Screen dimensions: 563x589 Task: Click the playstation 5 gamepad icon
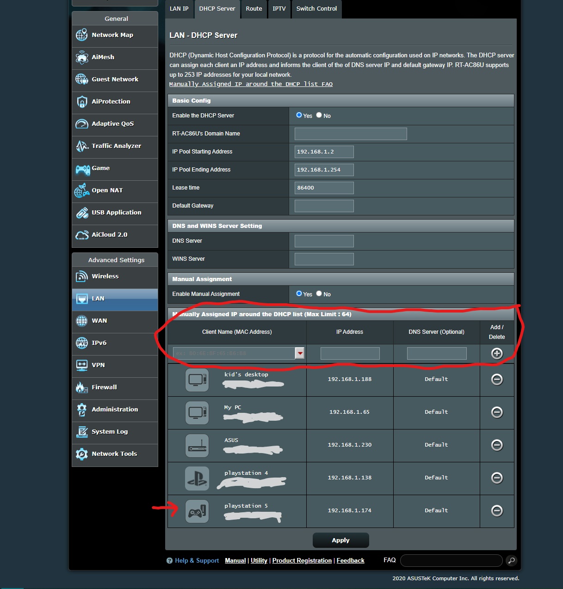[x=197, y=511]
